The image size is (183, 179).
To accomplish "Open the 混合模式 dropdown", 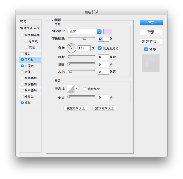I will click(85, 31).
